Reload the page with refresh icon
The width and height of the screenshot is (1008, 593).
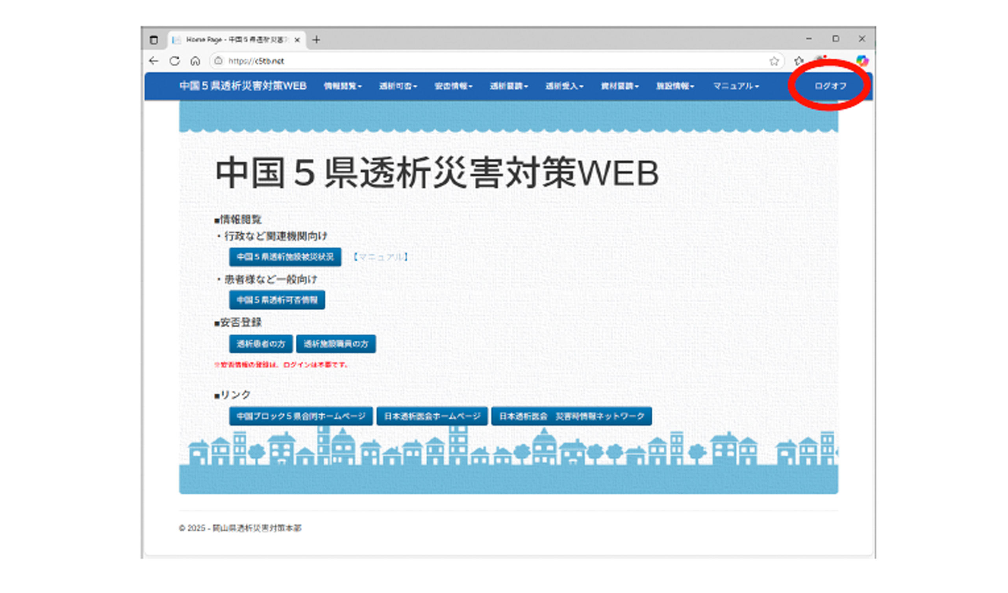174,61
